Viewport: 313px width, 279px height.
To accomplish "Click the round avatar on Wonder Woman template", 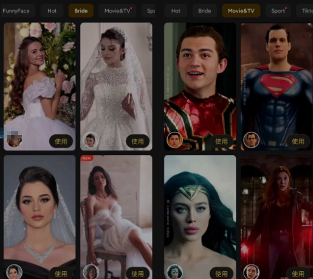I will [174, 272].
